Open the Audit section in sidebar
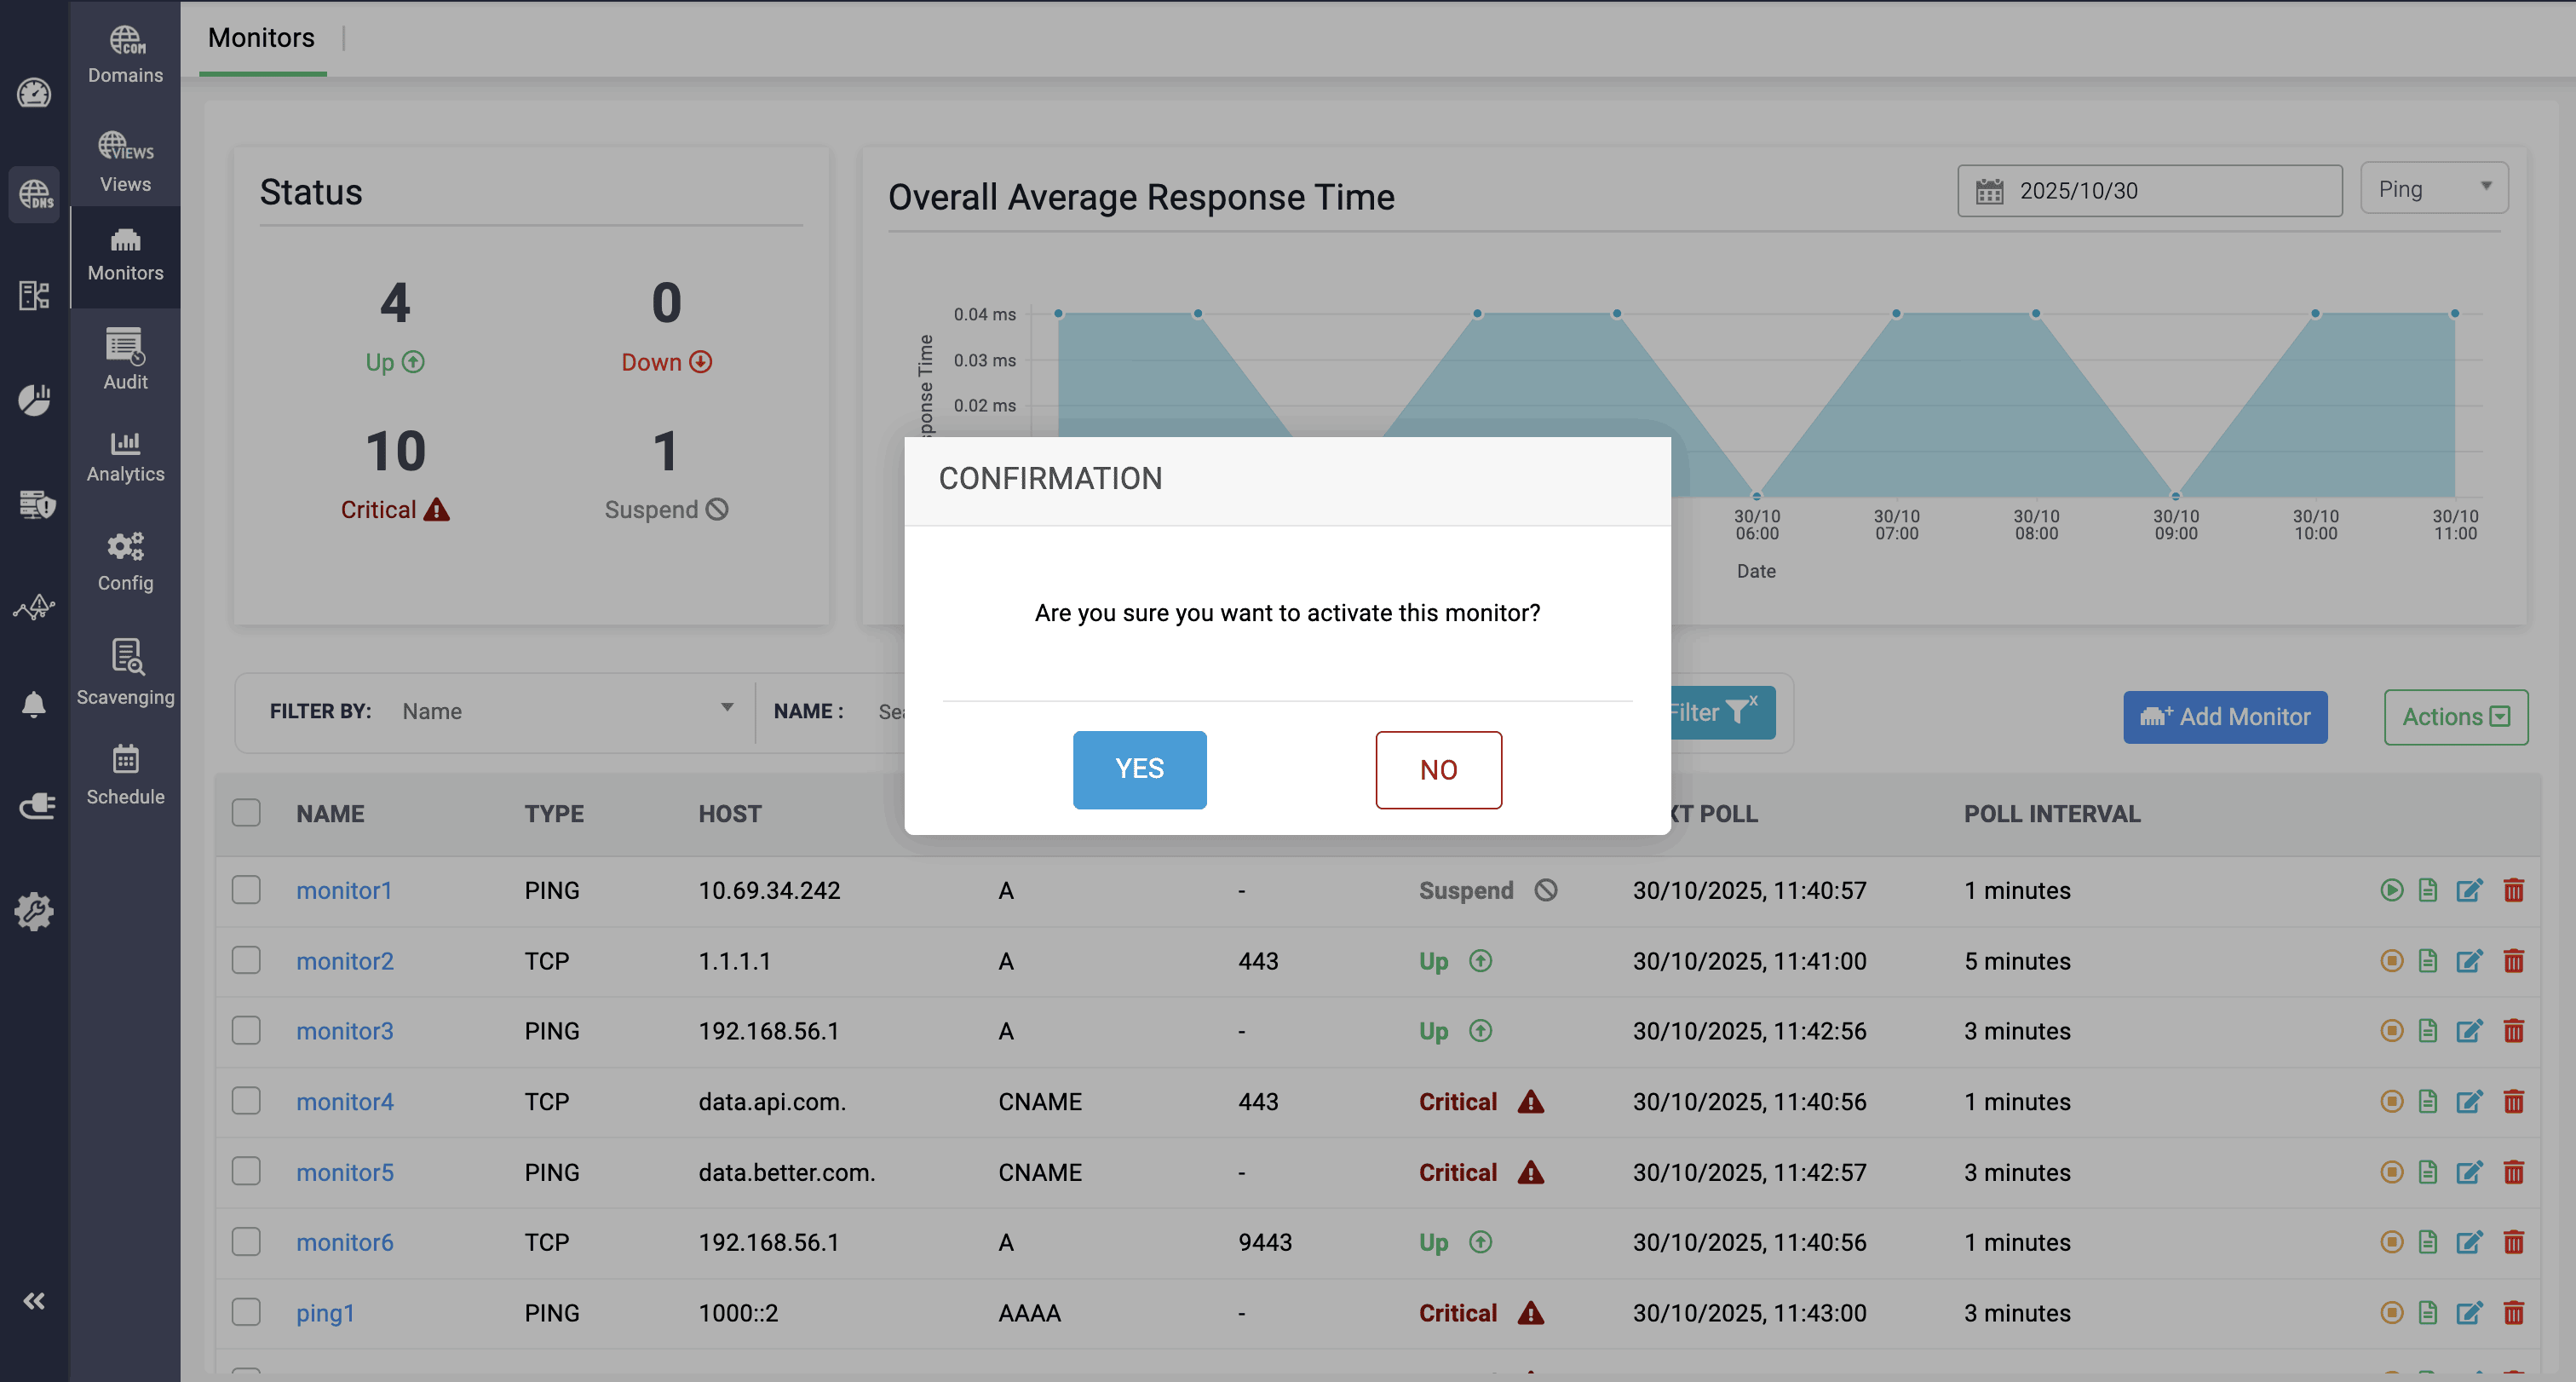The height and width of the screenshot is (1382, 2576). 125,359
